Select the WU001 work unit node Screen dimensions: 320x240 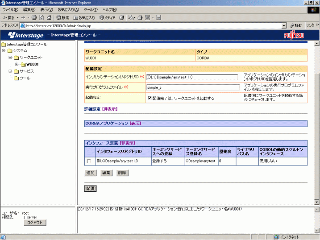click(29, 64)
